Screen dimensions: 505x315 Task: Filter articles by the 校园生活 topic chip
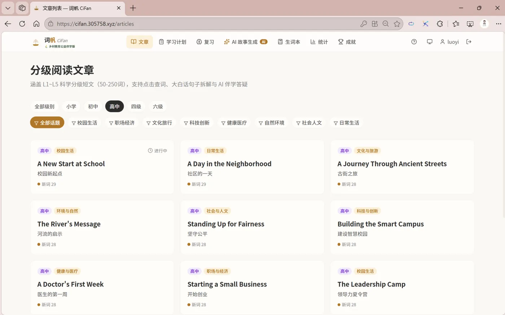tap(84, 123)
